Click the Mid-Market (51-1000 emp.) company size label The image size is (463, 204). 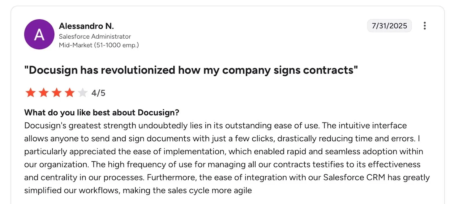click(99, 45)
